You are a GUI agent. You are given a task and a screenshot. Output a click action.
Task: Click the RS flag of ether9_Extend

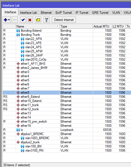[x=5, y=97]
